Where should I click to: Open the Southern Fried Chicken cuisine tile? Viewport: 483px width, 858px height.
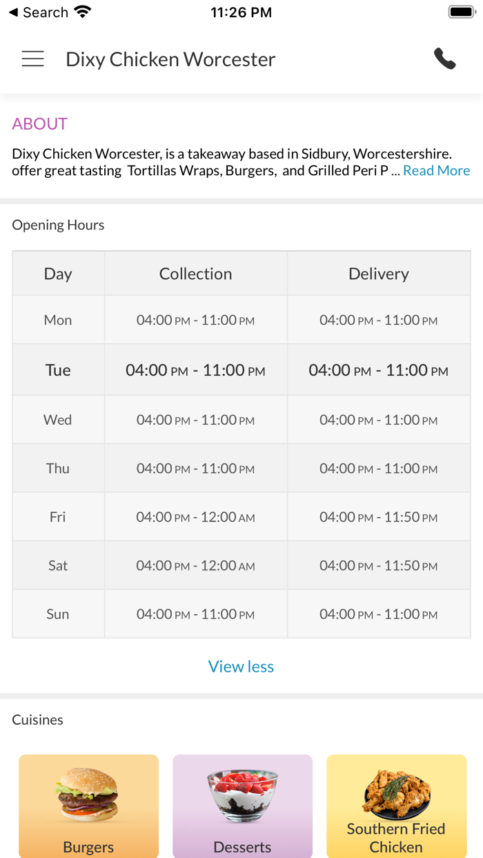(x=396, y=806)
